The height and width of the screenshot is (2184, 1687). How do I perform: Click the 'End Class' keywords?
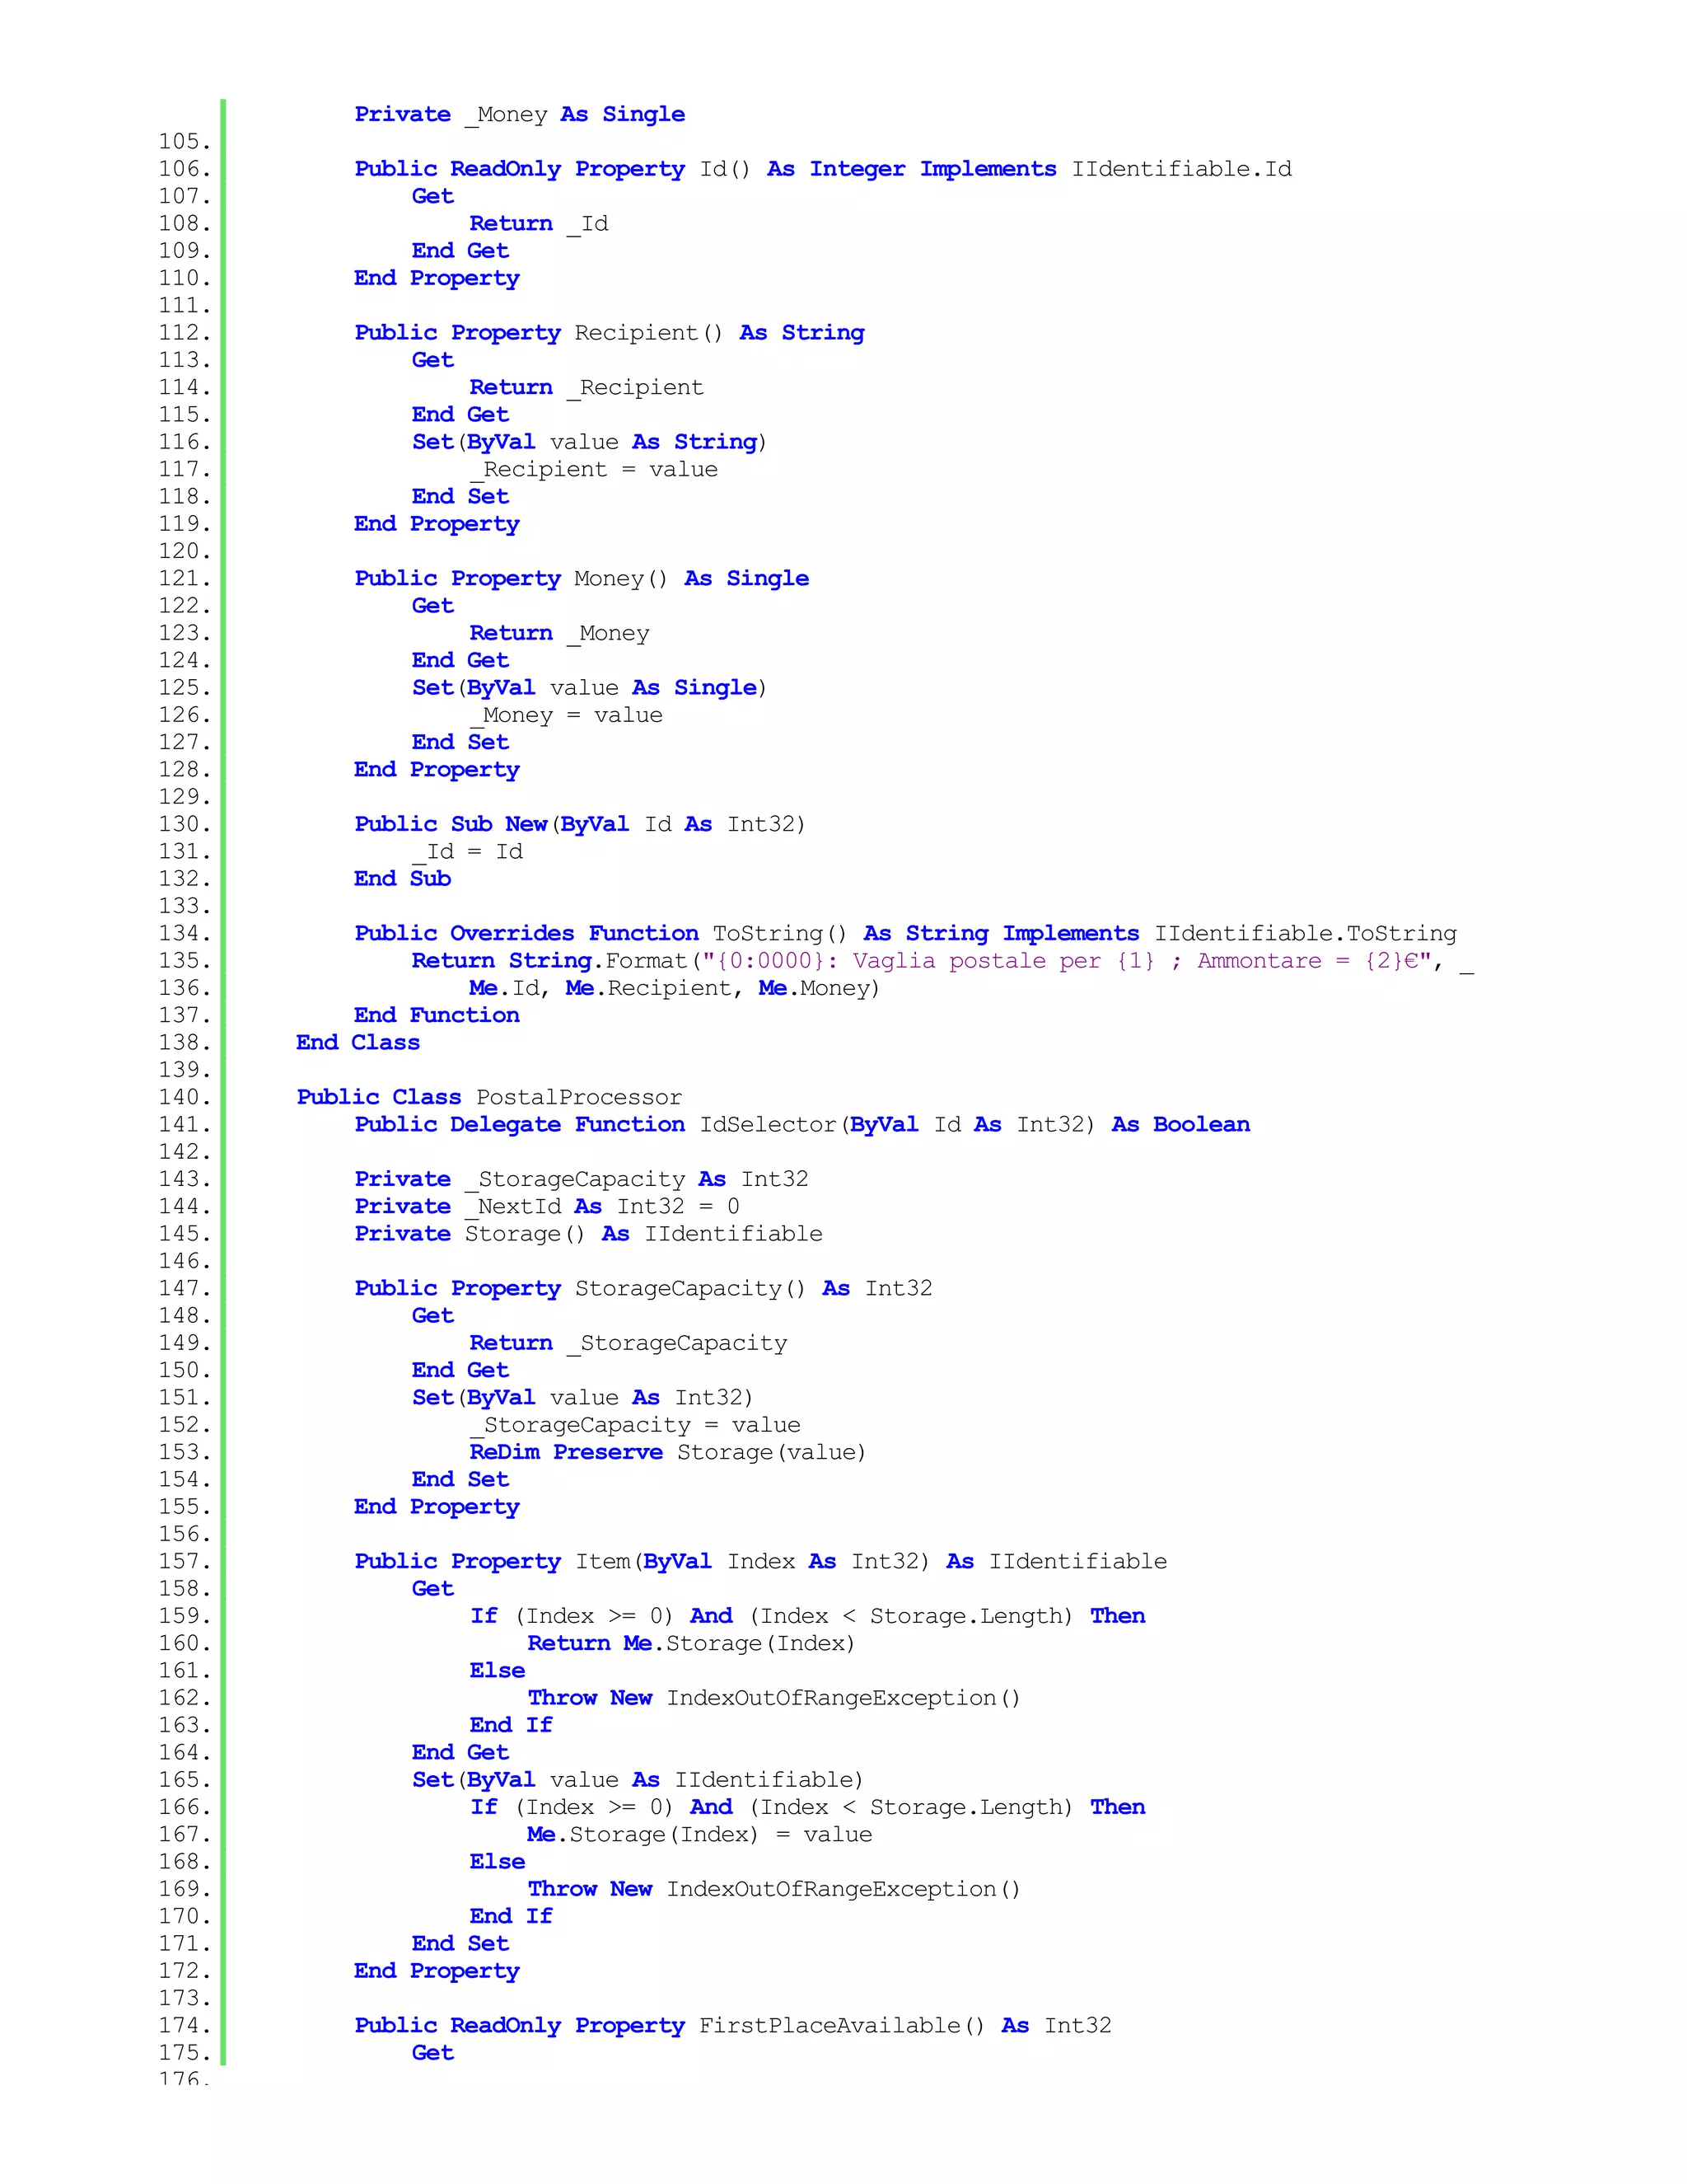[x=357, y=1042]
